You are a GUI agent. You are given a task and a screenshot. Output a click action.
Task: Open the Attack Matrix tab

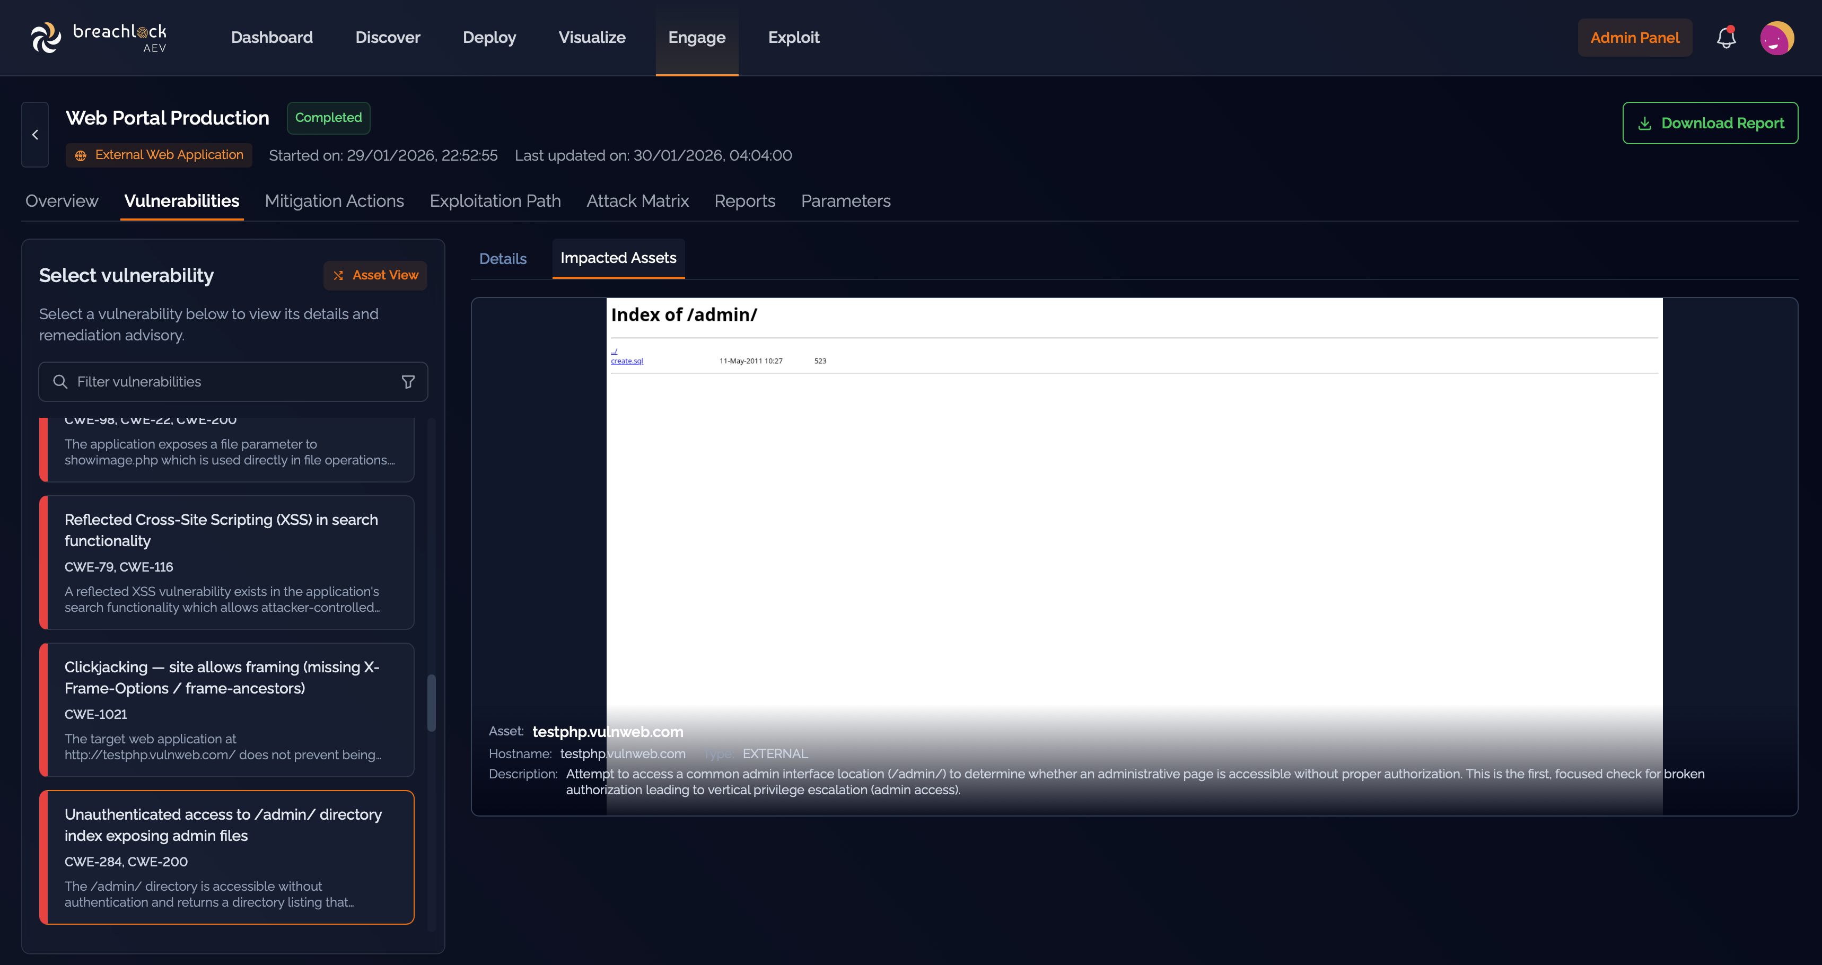click(637, 201)
